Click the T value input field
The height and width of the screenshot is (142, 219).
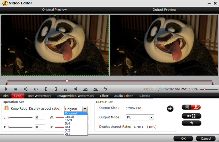point(40,127)
